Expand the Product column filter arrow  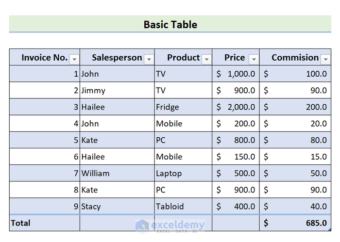click(x=206, y=59)
